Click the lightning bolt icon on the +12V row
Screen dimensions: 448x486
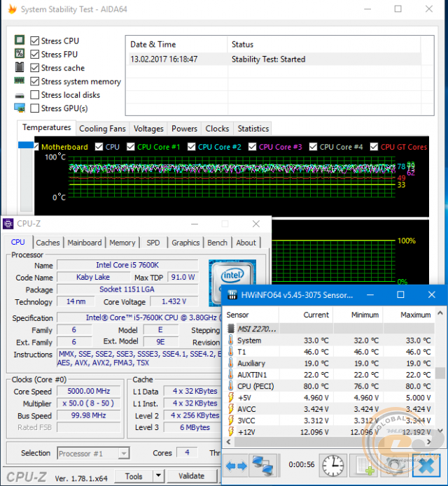pyautogui.click(x=230, y=431)
